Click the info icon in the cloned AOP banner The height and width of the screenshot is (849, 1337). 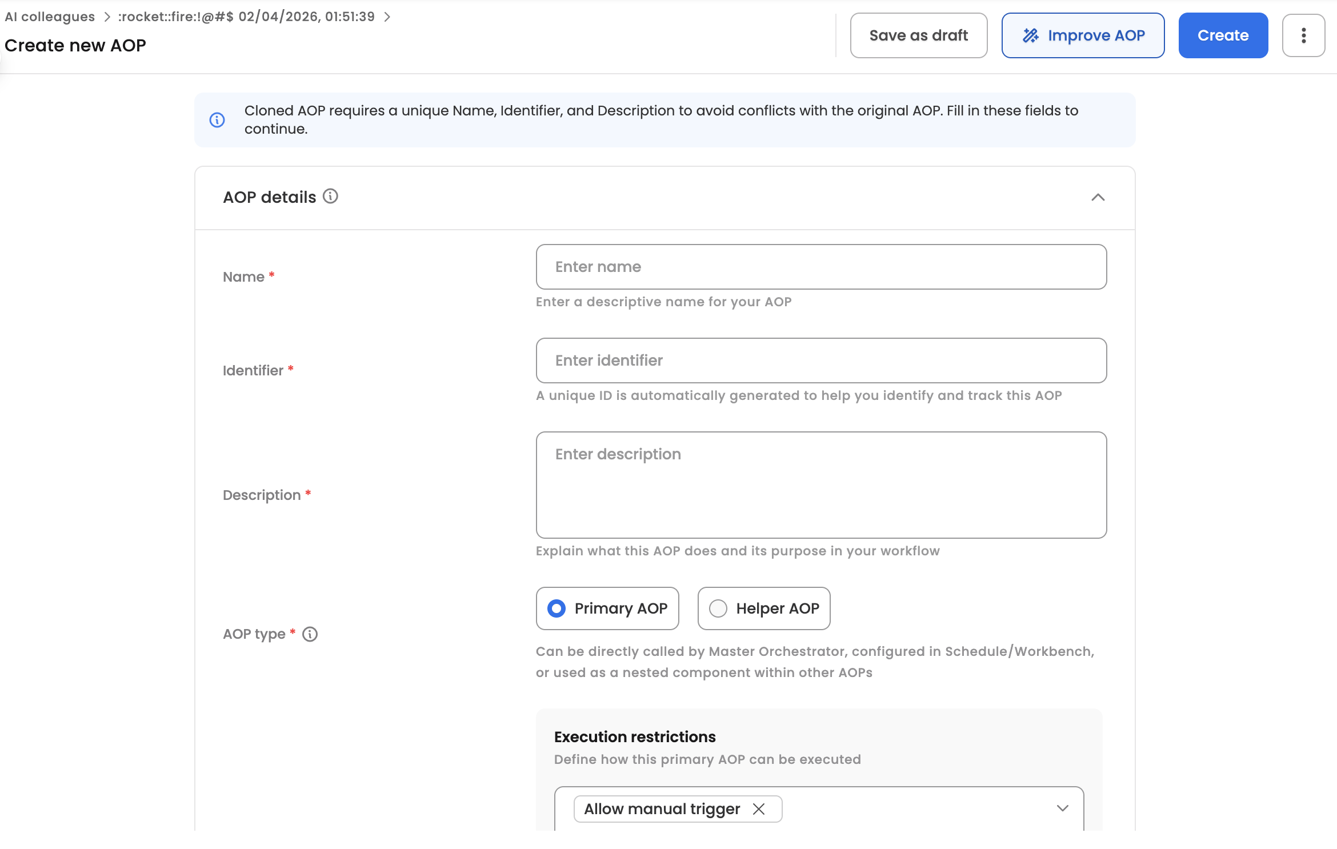pos(217,120)
